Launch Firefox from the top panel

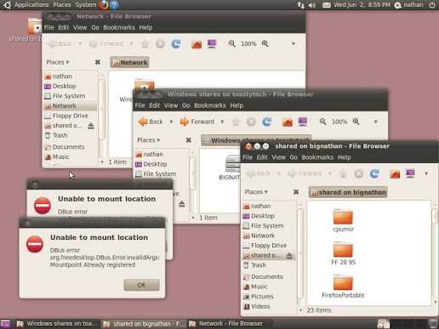click(104, 5)
